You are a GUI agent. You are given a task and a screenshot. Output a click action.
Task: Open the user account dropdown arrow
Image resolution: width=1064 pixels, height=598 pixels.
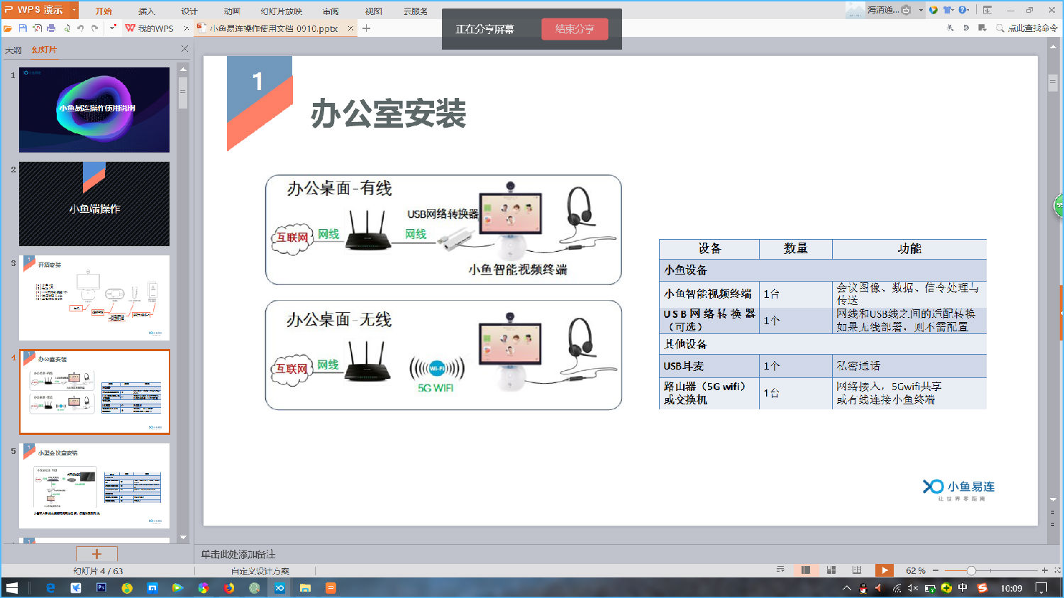[921, 10]
